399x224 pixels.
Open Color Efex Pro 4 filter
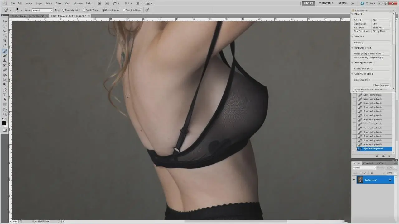pos(371,80)
